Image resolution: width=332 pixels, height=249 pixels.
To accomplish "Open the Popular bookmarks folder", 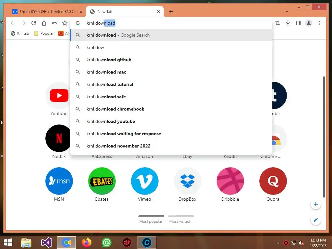I will click(x=44, y=33).
